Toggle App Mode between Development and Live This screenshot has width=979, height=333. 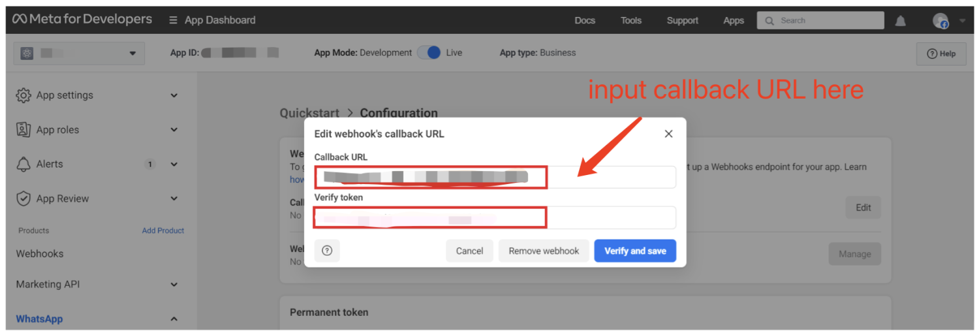tap(429, 53)
